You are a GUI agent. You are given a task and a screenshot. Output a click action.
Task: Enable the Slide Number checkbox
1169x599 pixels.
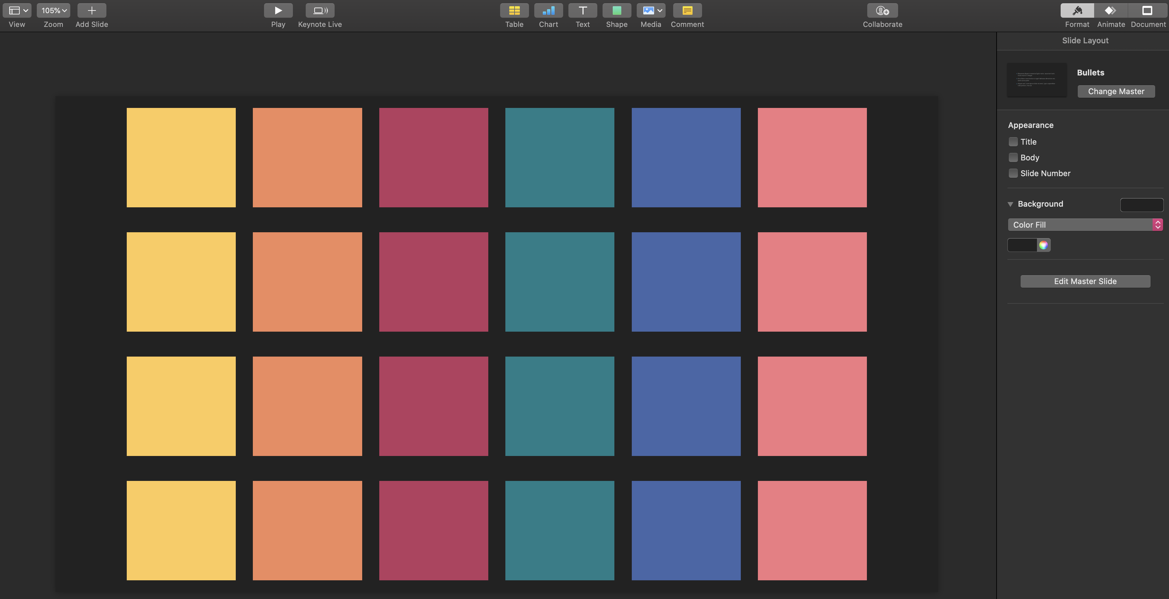click(x=1013, y=173)
